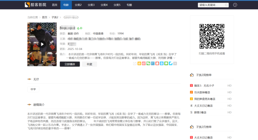Image resolution: width=258 pixels, height=140 pixels.
Task: Open 大丈夫日记粤语 in monthly ranking
Action: [203, 137]
